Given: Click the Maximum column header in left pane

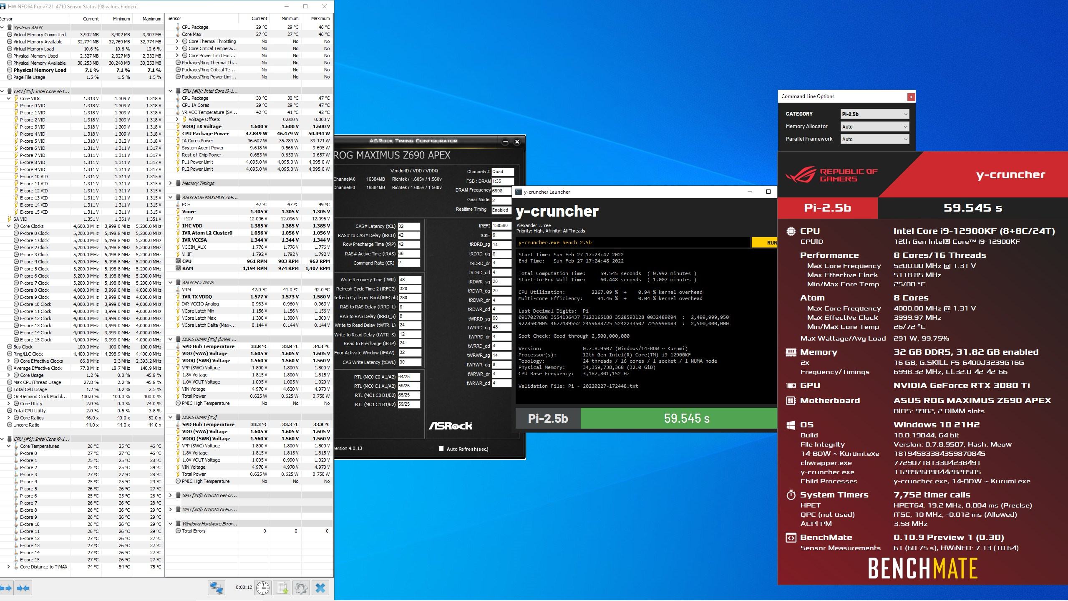Looking at the screenshot, I should point(148,19).
